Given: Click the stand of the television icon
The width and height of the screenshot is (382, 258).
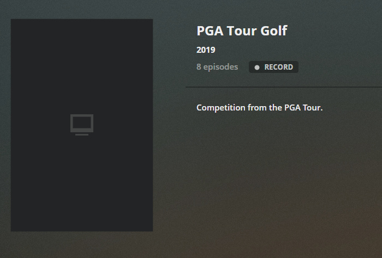Looking at the screenshot, I should point(82,133).
